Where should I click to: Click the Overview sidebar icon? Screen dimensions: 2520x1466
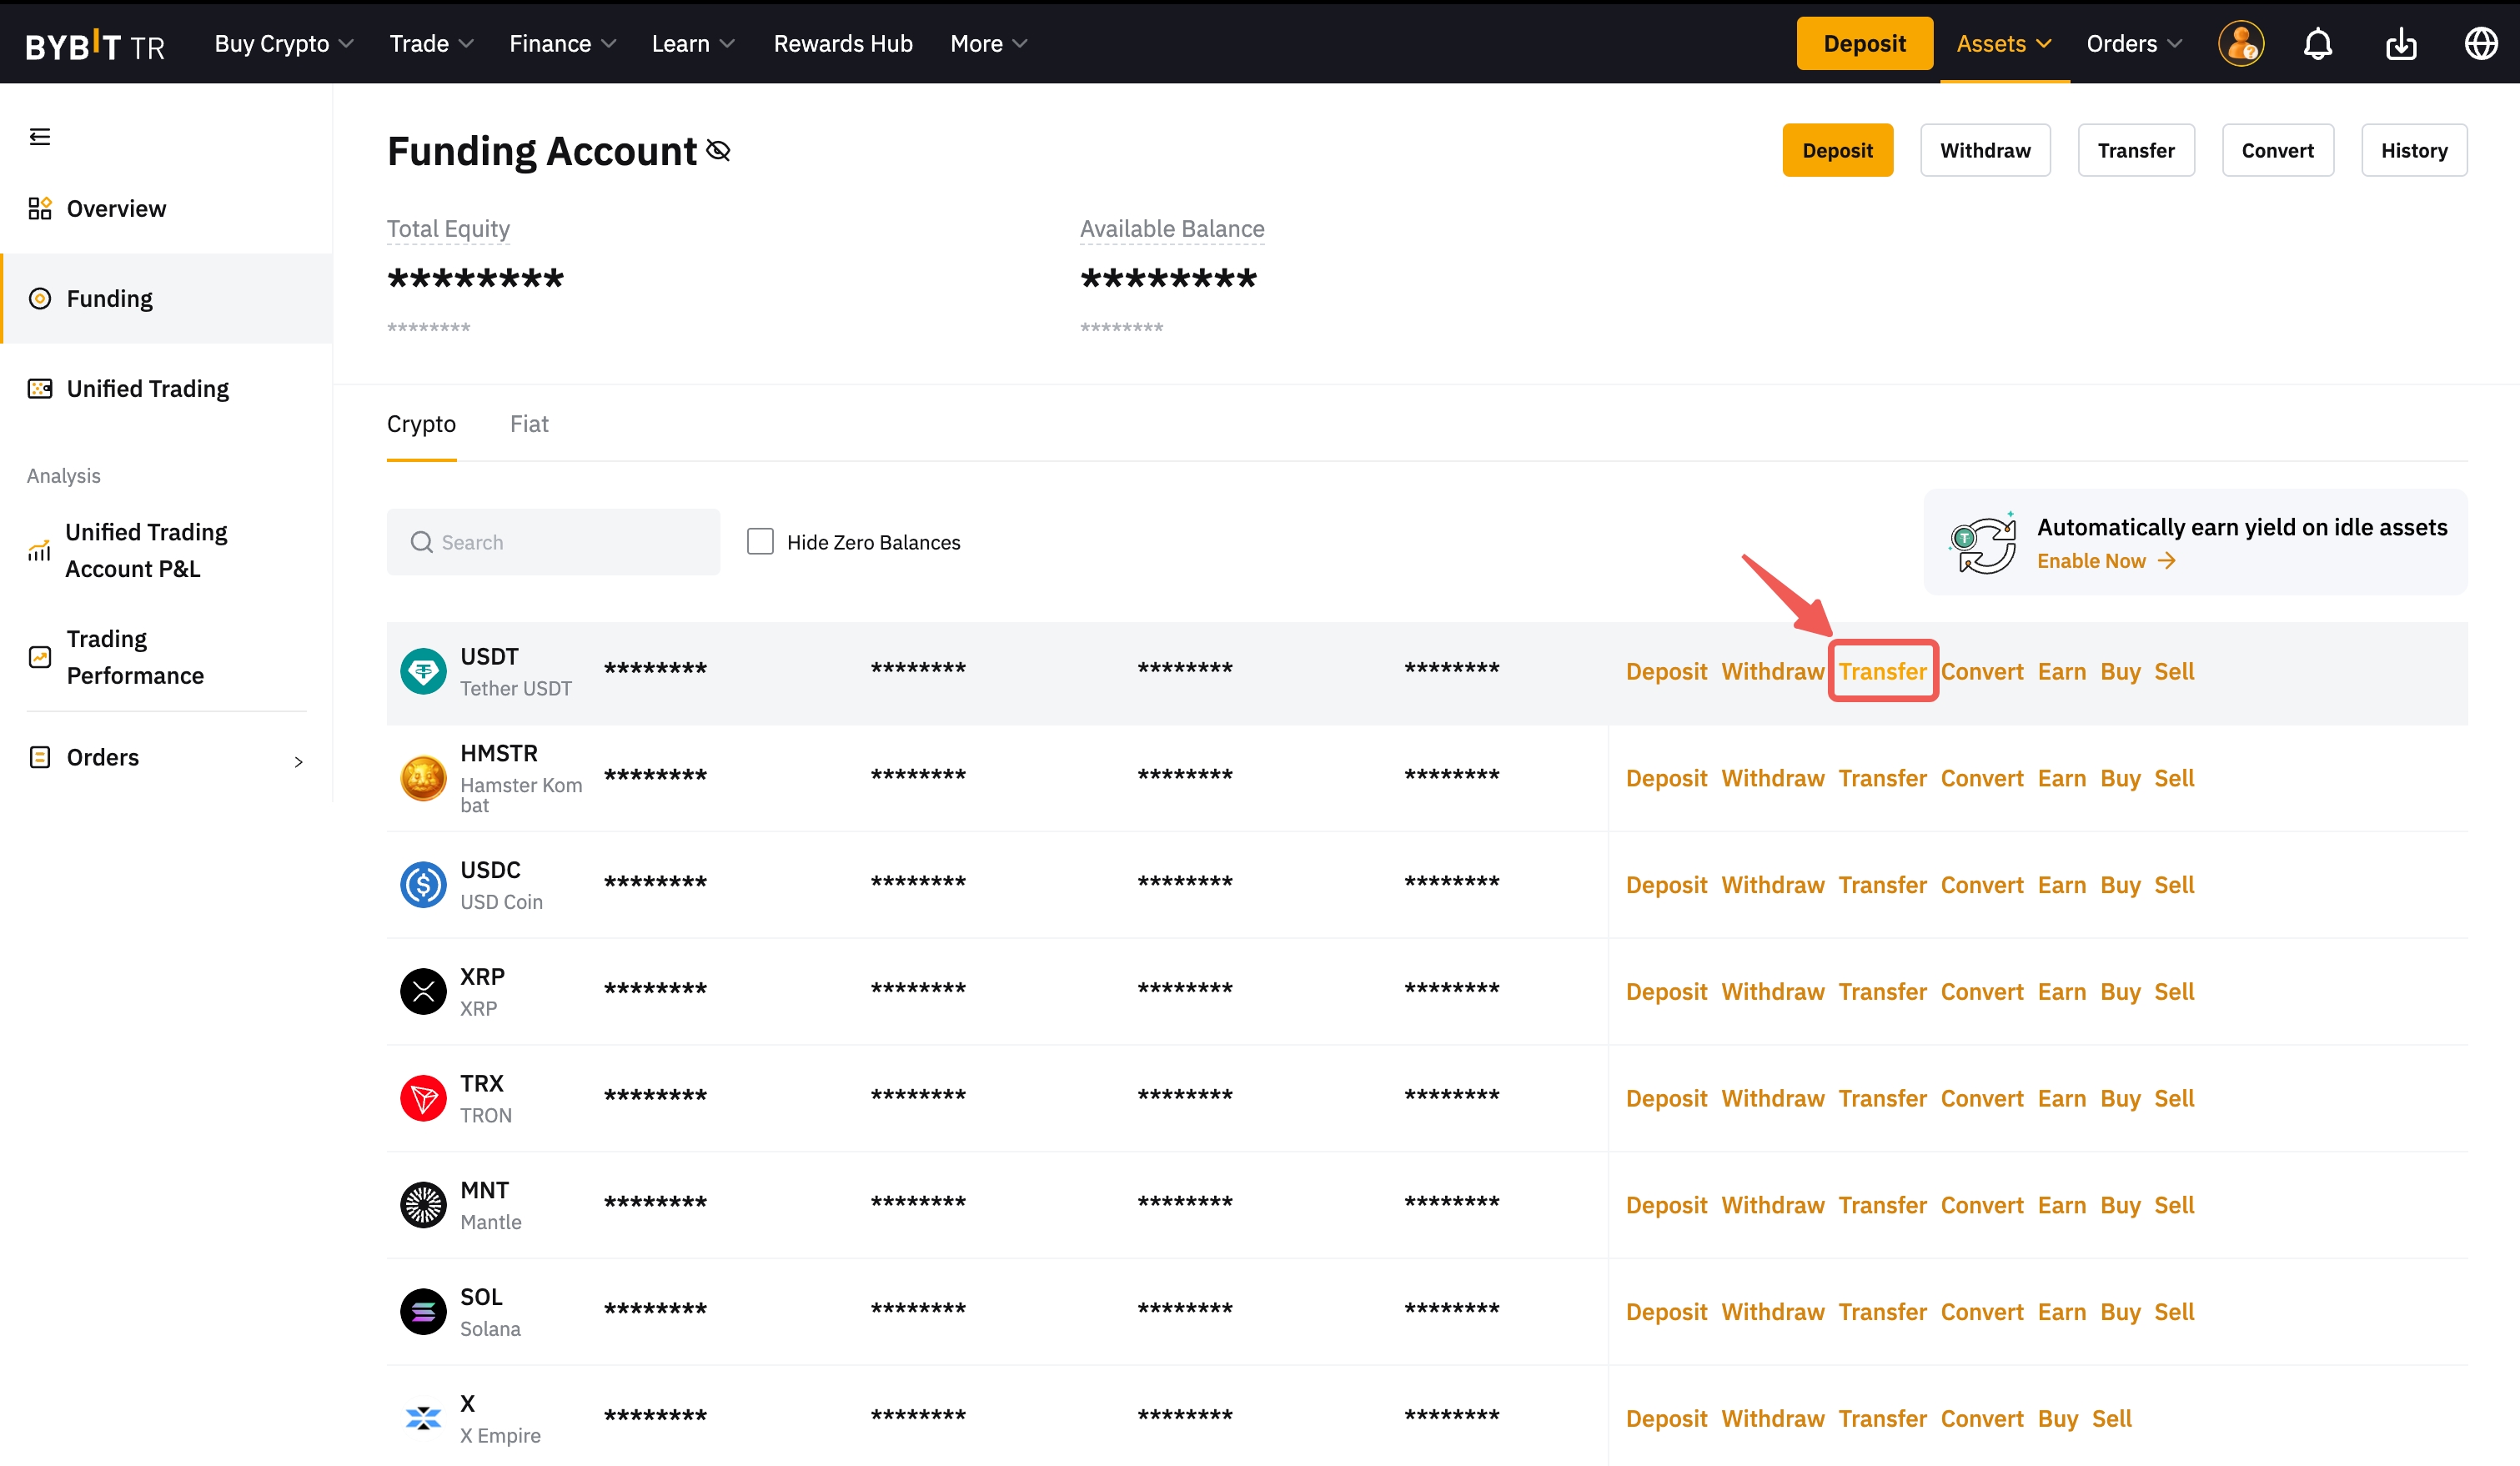(40, 208)
